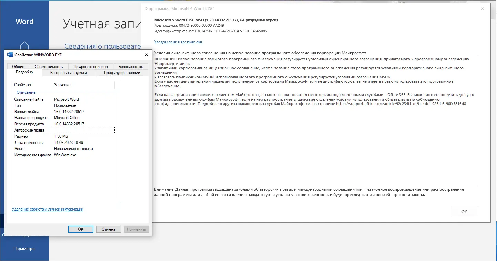Open the Совместимость tab
Image resolution: width=497 pixels, height=261 pixels.
point(49,67)
